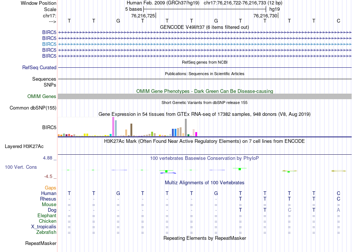
Task: Click the tallest pink bar in GTEx chart
Action: (x=113, y=127)
